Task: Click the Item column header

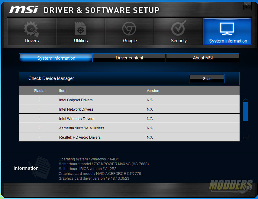Action: (63, 91)
